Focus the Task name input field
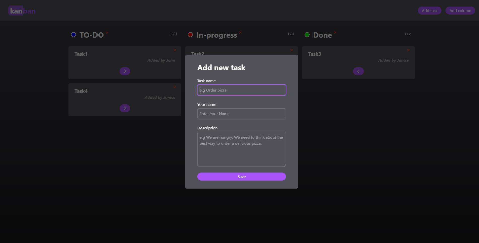 (x=241, y=90)
